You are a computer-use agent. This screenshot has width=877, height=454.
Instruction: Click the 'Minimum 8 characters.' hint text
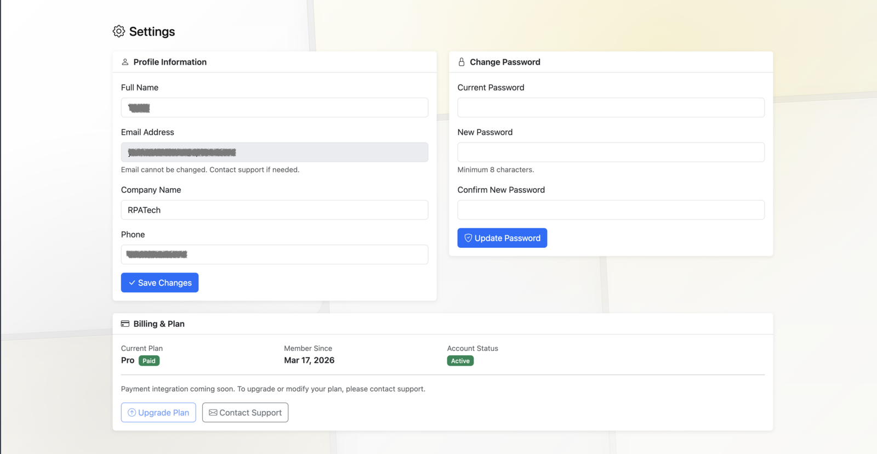click(496, 170)
